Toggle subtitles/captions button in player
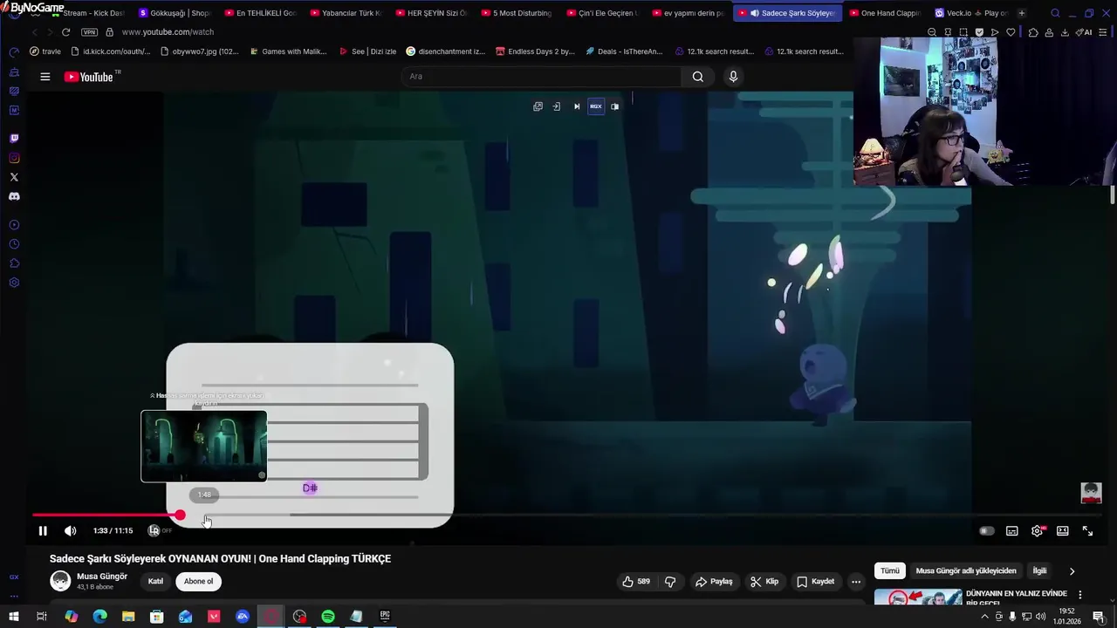 (x=1012, y=530)
